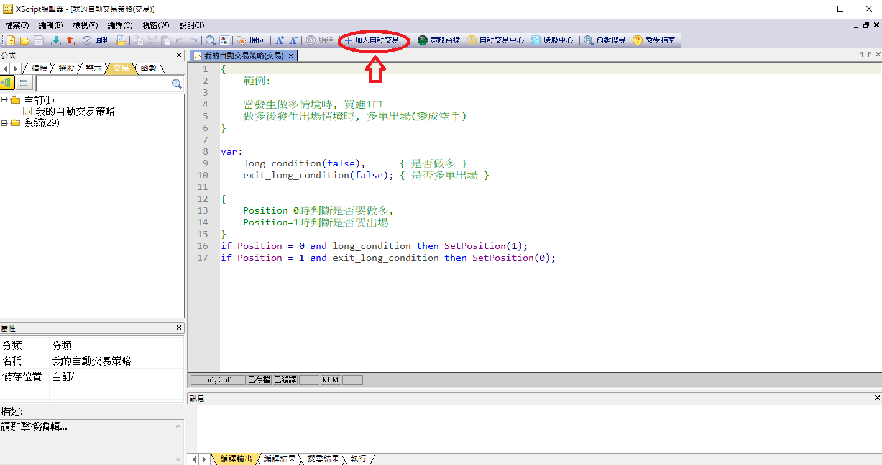Click the Import (download arrow) icon

click(56, 40)
